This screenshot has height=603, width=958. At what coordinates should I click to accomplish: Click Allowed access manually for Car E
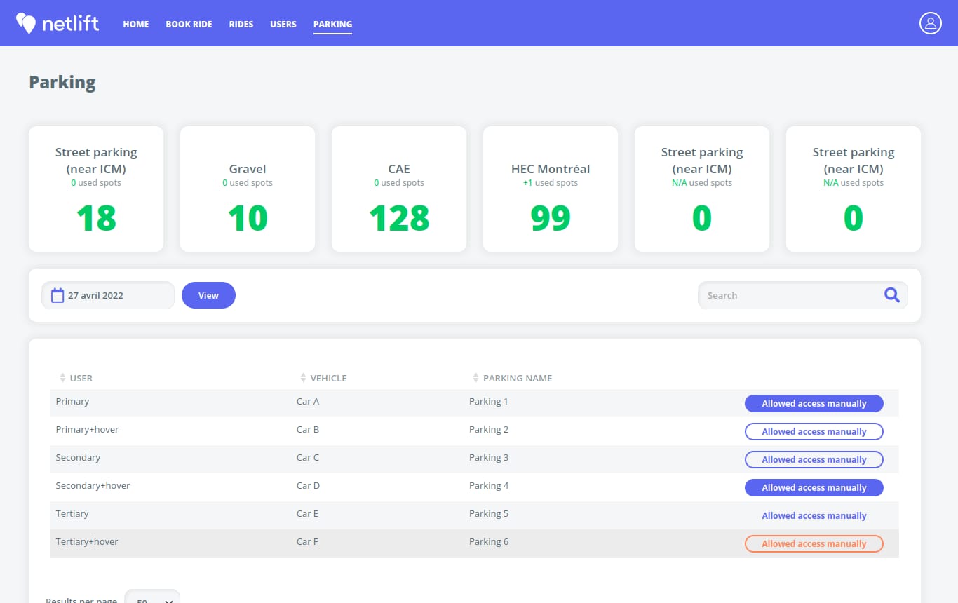[x=814, y=515]
